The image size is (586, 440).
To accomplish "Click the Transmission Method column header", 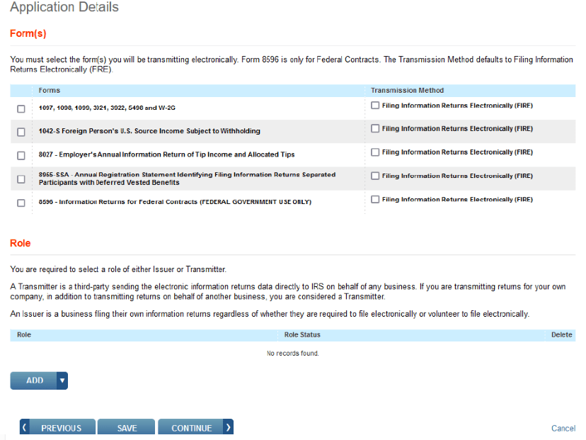I will coord(407,91).
